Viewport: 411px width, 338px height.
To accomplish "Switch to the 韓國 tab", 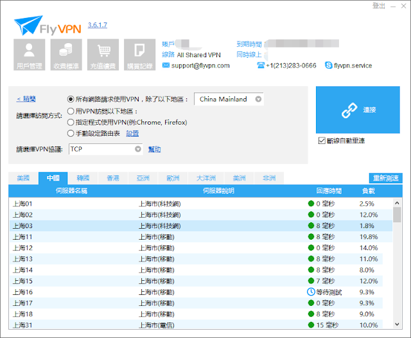I will pyautogui.click(x=83, y=178).
